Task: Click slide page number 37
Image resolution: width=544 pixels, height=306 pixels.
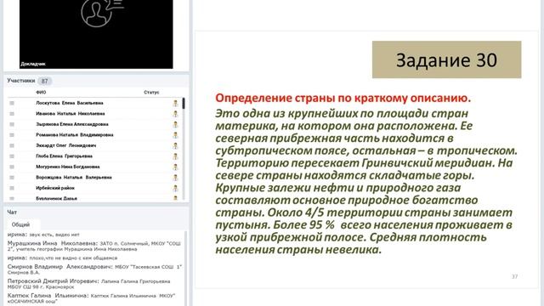Action: click(x=514, y=276)
